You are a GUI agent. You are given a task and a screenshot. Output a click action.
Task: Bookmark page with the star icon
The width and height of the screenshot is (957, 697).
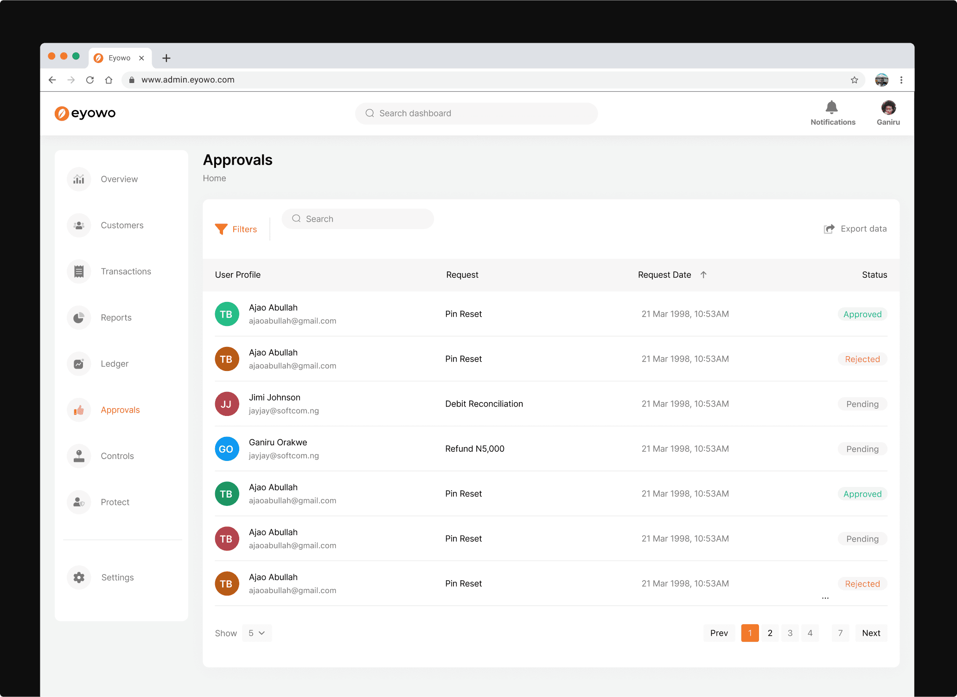854,80
